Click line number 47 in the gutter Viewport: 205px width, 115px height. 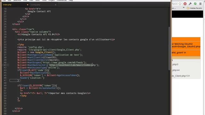pos(5,80)
